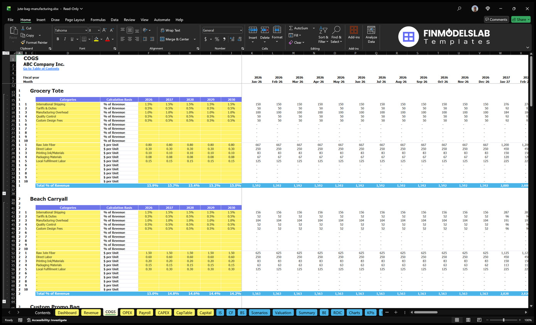This screenshot has width=536, height=325.
Task: Decrease font size with the smaller A
Action: 112,30
